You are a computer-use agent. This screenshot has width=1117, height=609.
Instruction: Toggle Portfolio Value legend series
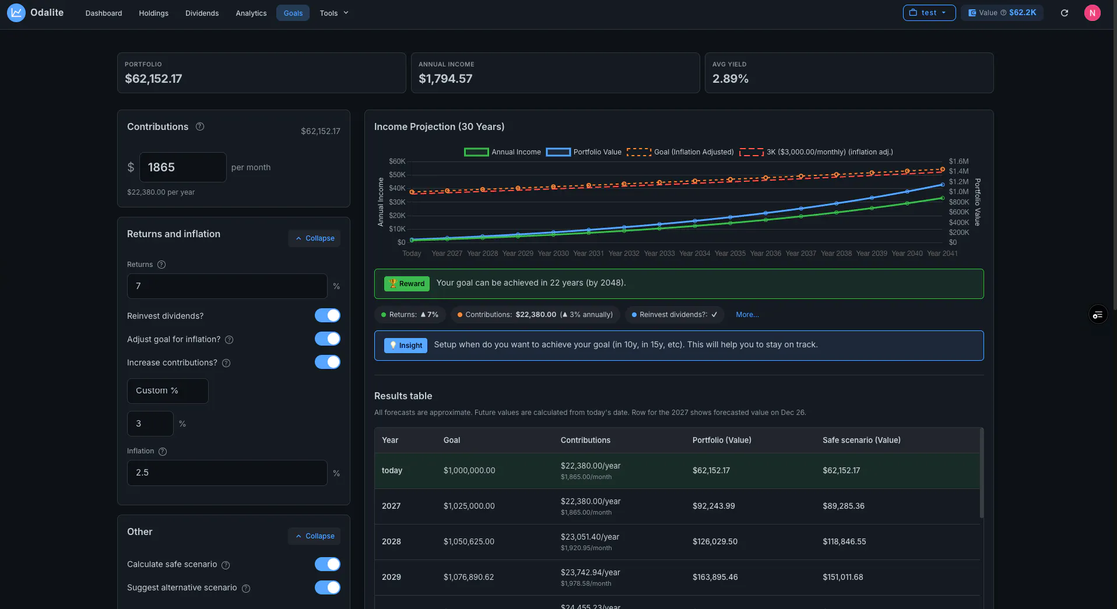point(584,152)
